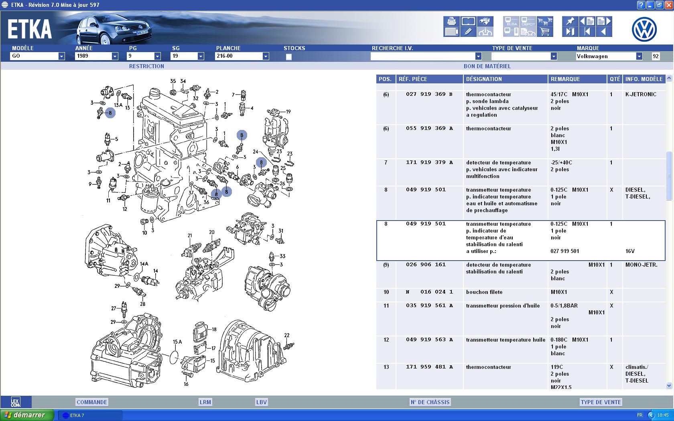Open the binoculars search tool
The height and width of the screenshot is (421, 674).
tap(485, 21)
